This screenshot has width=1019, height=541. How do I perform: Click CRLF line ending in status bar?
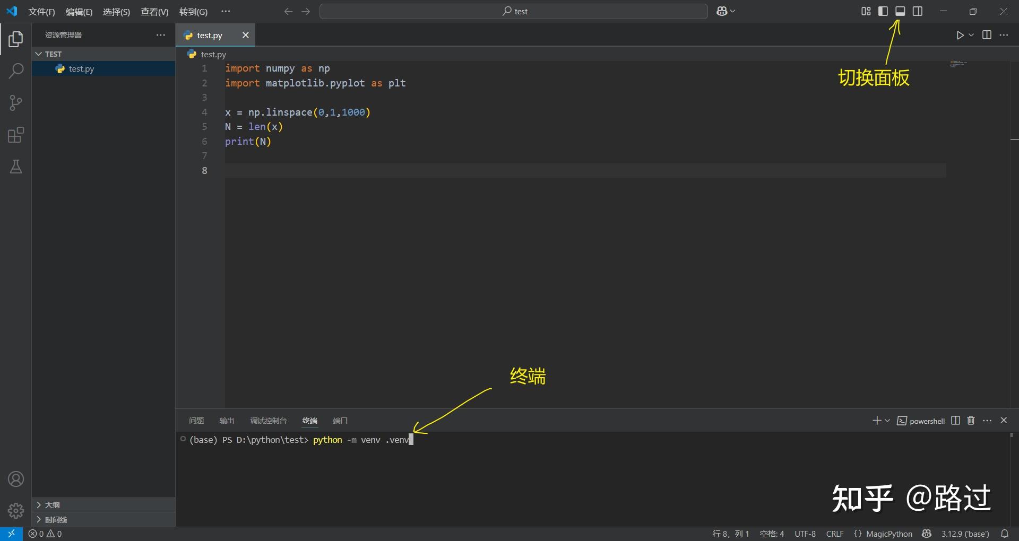coord(834,534)
